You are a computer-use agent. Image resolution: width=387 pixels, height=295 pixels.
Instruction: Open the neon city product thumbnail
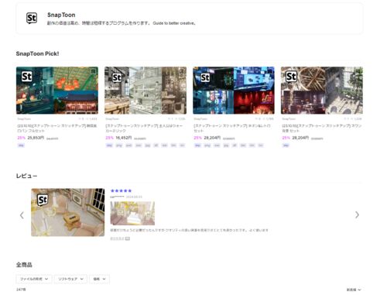pyautogui.click(x=234, y=91)
